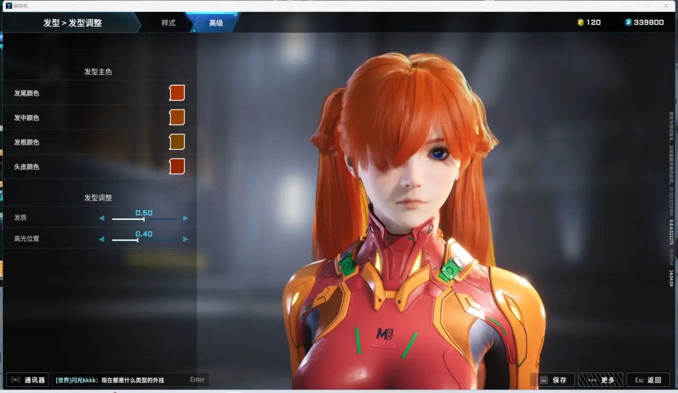Viewport: 678px width, 393px height.
Task: Switch to the 样式 tab
Action: tap(168, 23)
